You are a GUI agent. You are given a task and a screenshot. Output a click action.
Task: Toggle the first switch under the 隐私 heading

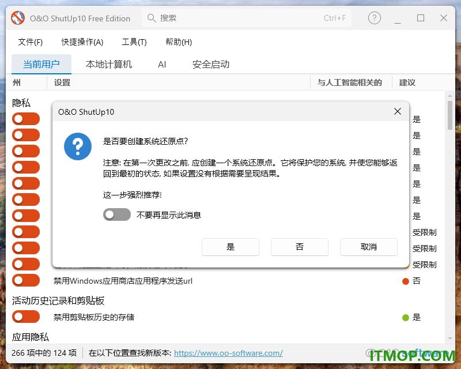26,119
